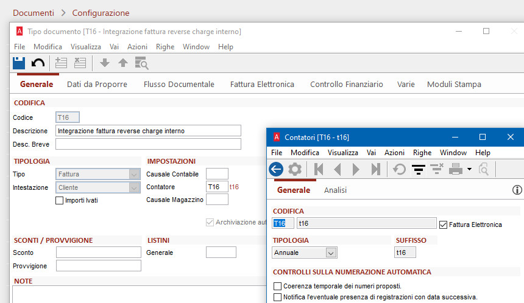Click the Contatore field containing T16
Viewport: 524px width, 303px height.
217,187
